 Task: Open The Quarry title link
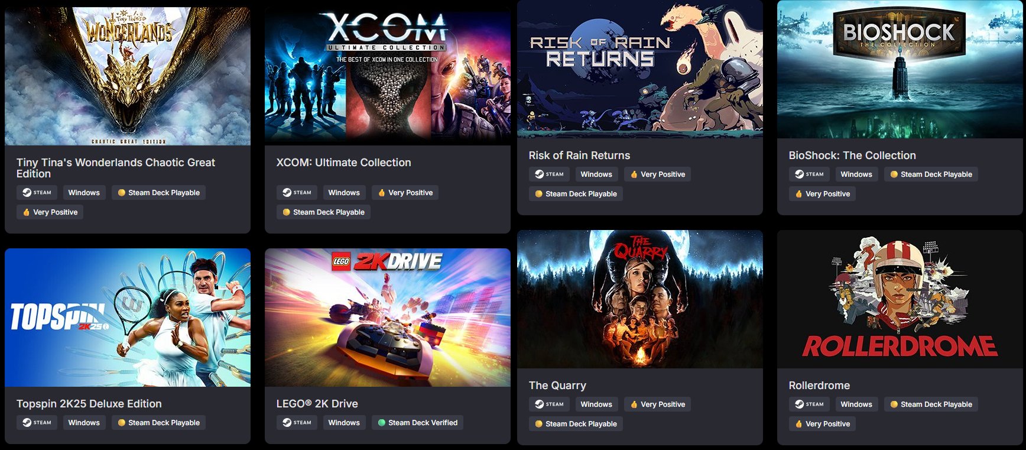[x=557, y=386]
